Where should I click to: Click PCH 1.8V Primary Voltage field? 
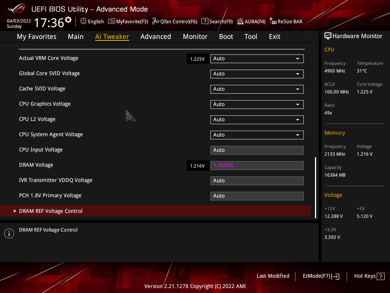coord(257,196)
